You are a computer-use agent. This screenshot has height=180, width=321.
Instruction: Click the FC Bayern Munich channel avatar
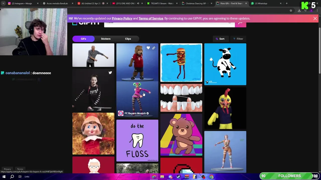pos(121,113)
